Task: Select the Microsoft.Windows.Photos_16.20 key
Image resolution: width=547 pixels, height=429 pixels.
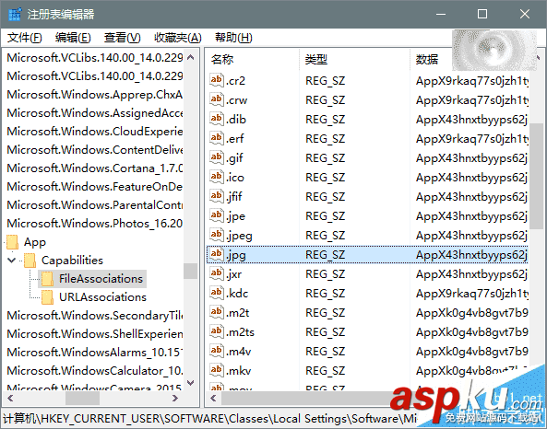Action: click(x=94, y=223)
